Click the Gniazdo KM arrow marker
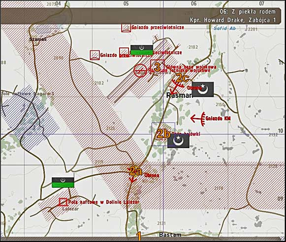The width and height of the screenshot is (286, 242). 198,119
